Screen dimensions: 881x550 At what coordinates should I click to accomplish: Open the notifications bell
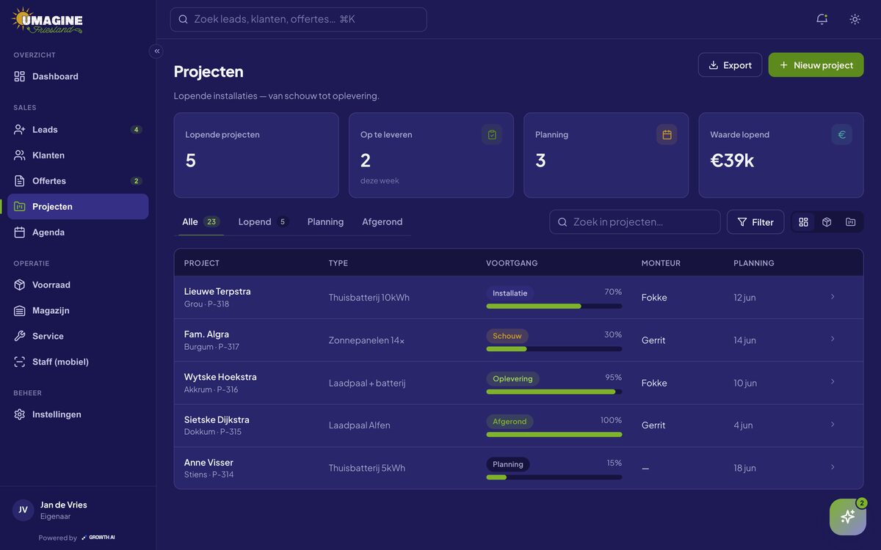(822, 19)
